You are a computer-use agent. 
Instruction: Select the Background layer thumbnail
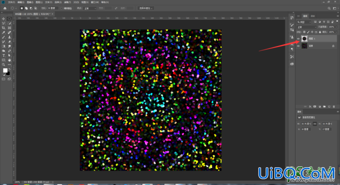tap(304, 46)
